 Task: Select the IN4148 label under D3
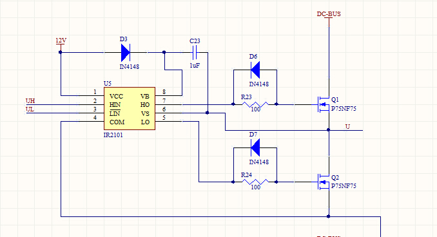(130, 67)
